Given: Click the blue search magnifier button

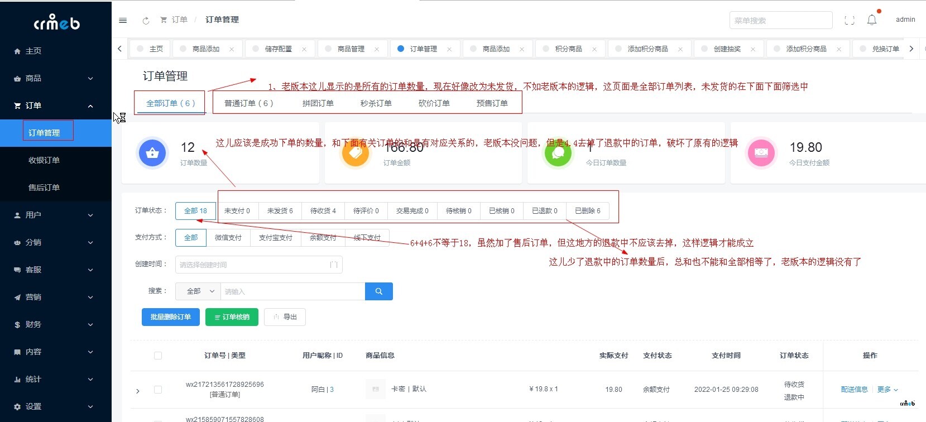Looking at the screenshot, I should pos(378,291).
